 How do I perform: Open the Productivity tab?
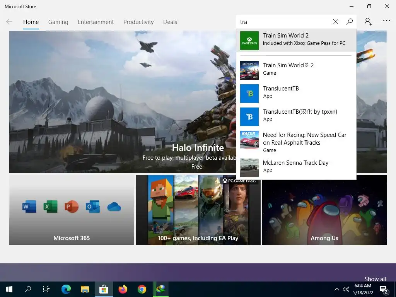pos(138,22)
